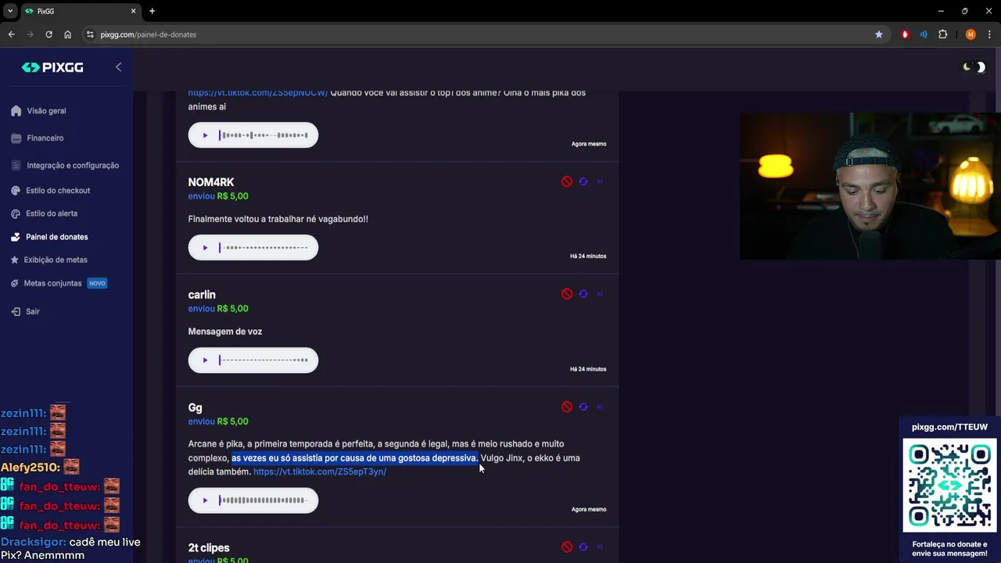
Task: Open the Chrome profile avatar menu
Action: tap(971, 34)
